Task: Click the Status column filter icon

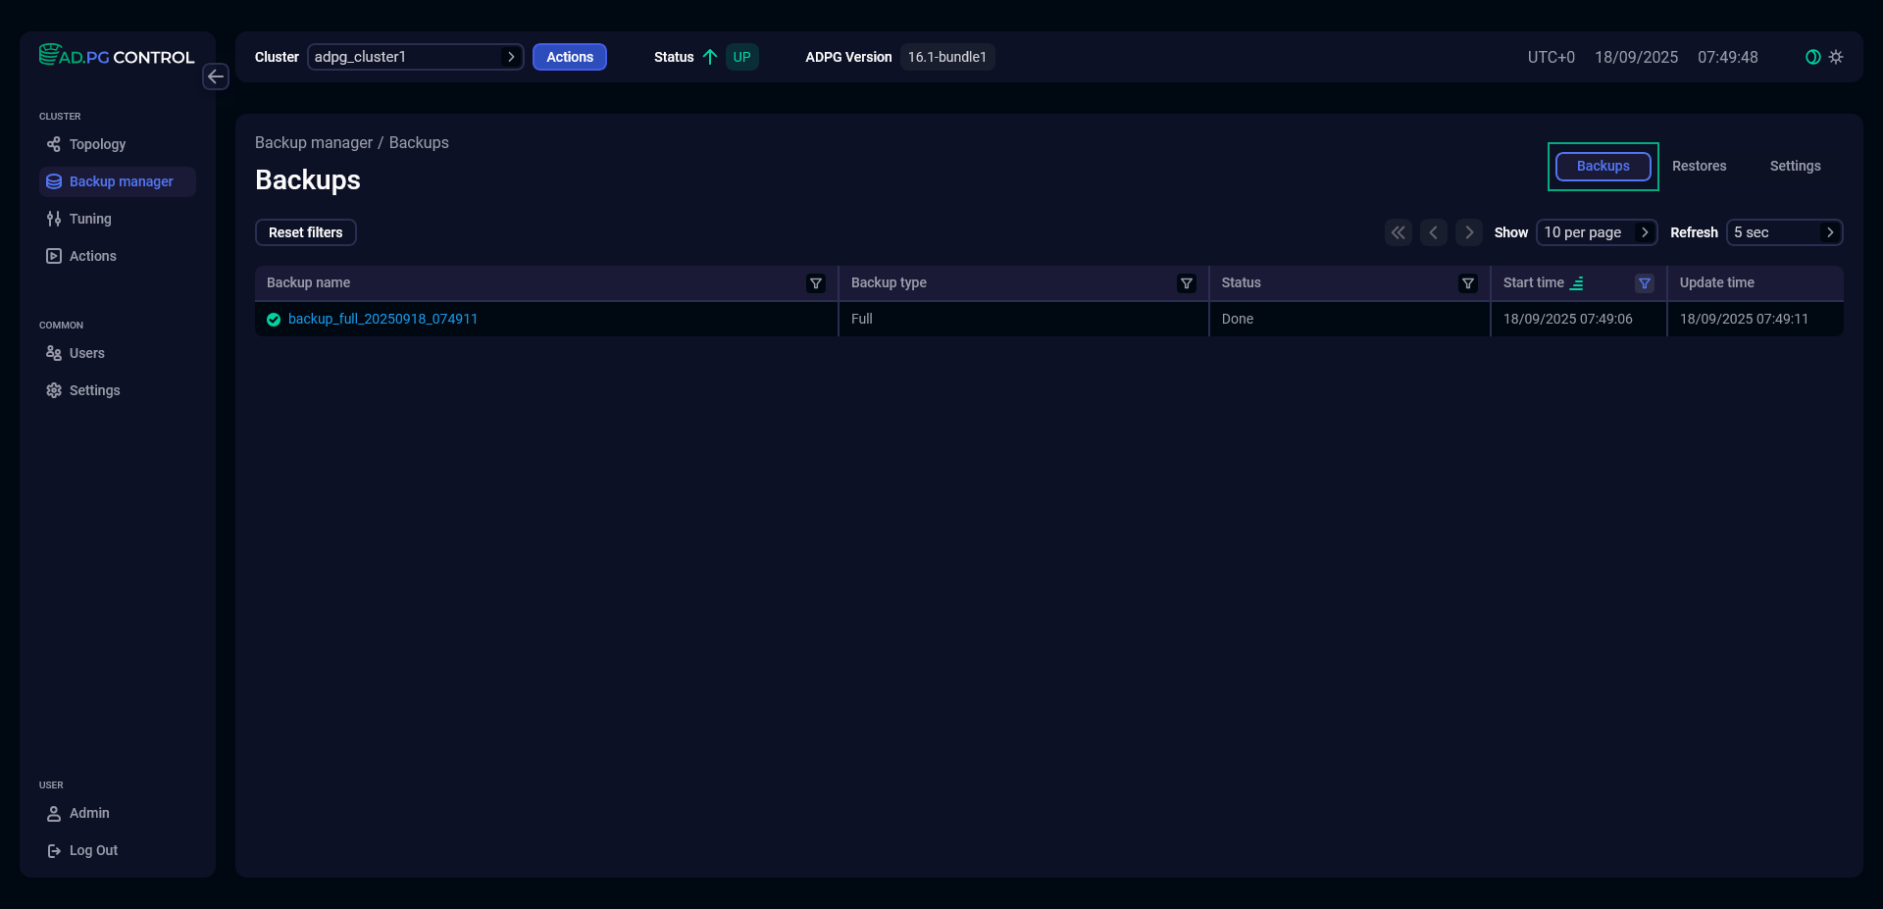Action: (1468, 283)
